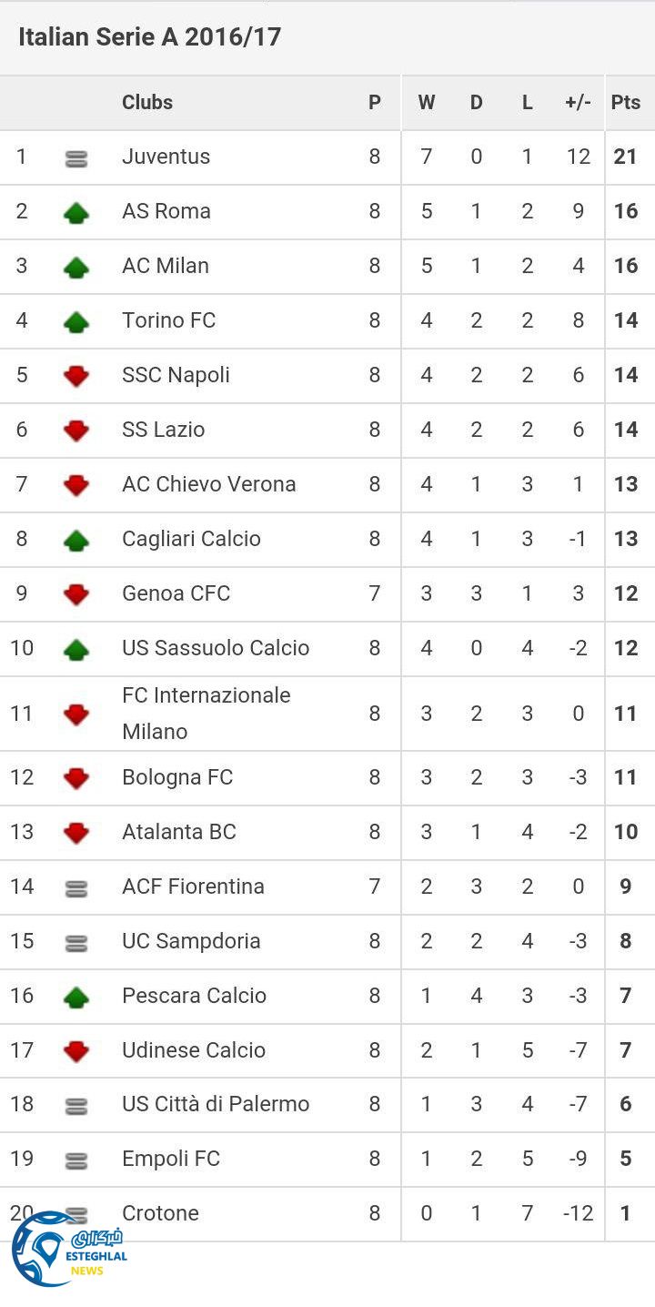Open the Juventus club link
Screen dimensions: 655x1307
point(166,157)
